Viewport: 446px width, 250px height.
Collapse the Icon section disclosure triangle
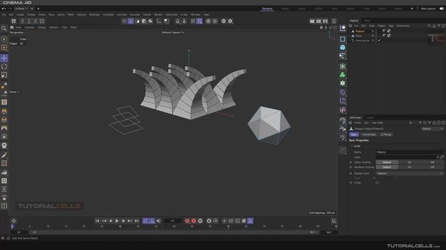click(352, 147)
